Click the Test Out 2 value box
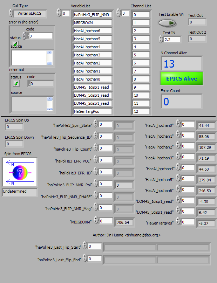The width and height of the screenshot is (217, 283). point(197,39)
